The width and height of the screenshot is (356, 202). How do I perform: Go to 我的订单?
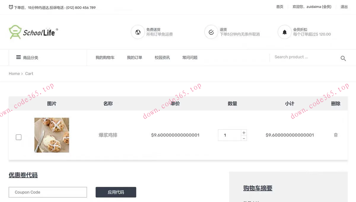pos(135,57)
